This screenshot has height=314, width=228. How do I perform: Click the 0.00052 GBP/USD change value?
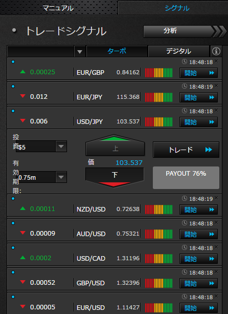[x=42, y=283]
